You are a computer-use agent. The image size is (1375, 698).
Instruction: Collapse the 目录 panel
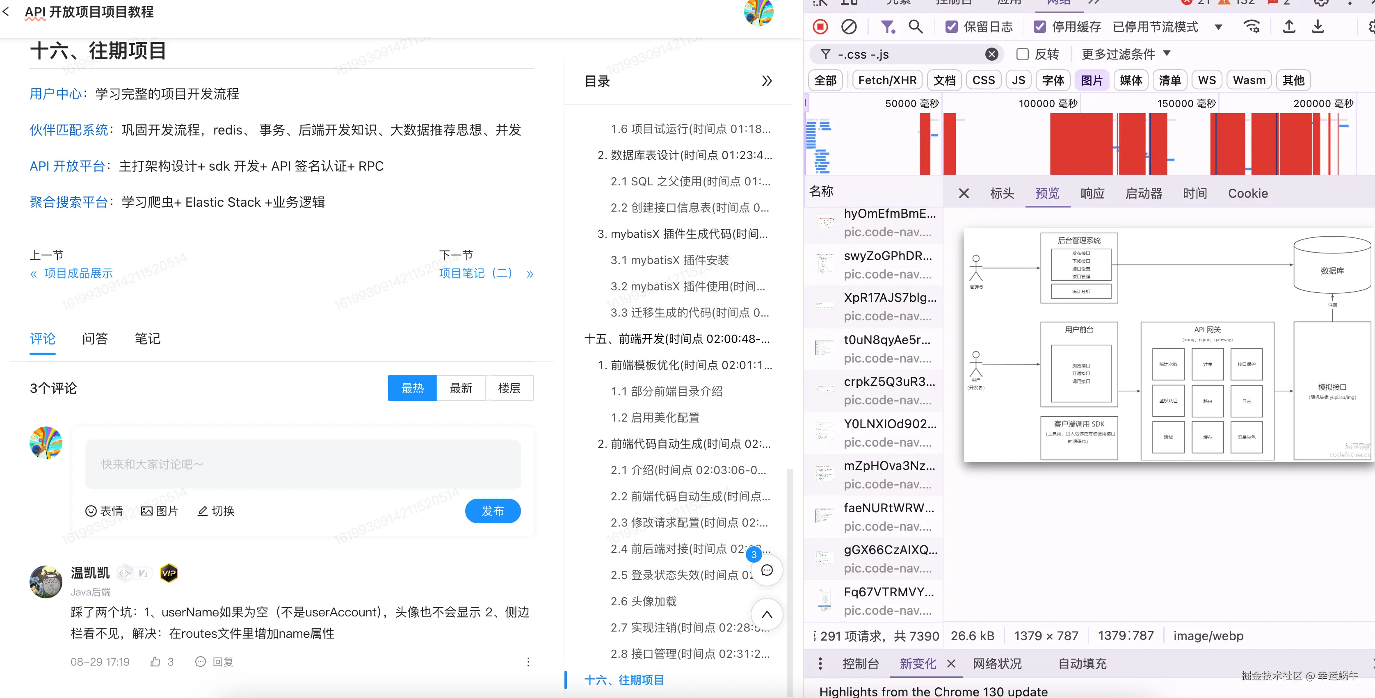(767, 81)
